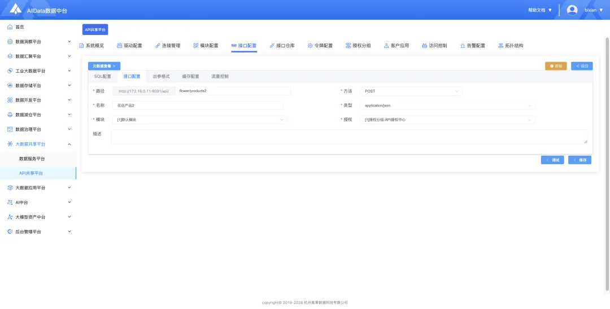The image size is (610, 309).
Task: Click the 系统概览 icon
Action: click(x=81, y=46)
